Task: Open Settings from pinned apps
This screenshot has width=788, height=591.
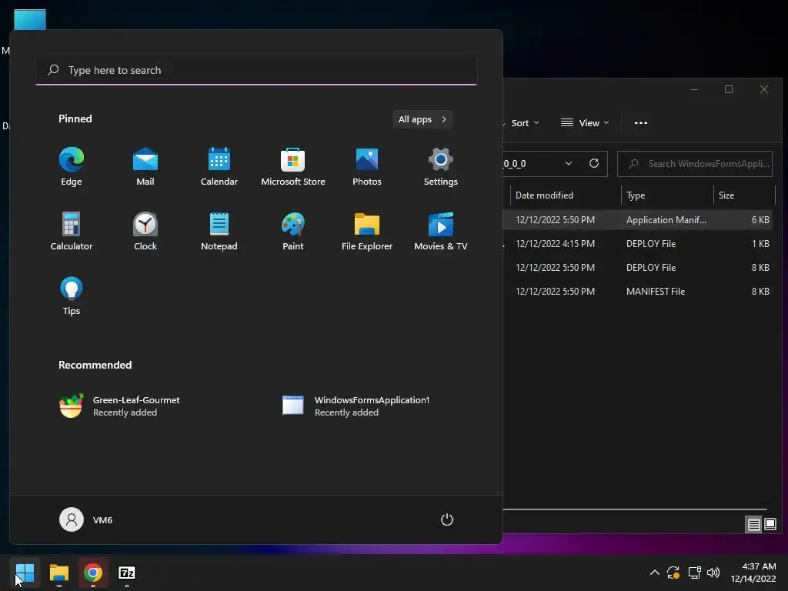Action: click(x=441, y=167)
